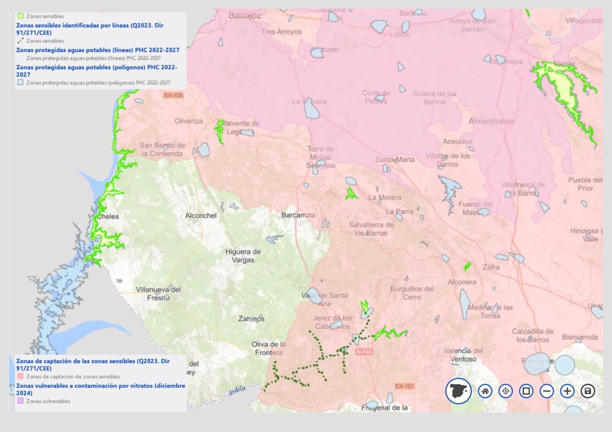Click the green Zonas sensibles legend swatch
Viewport: 612px width, 432px height.
coord(20,16)
